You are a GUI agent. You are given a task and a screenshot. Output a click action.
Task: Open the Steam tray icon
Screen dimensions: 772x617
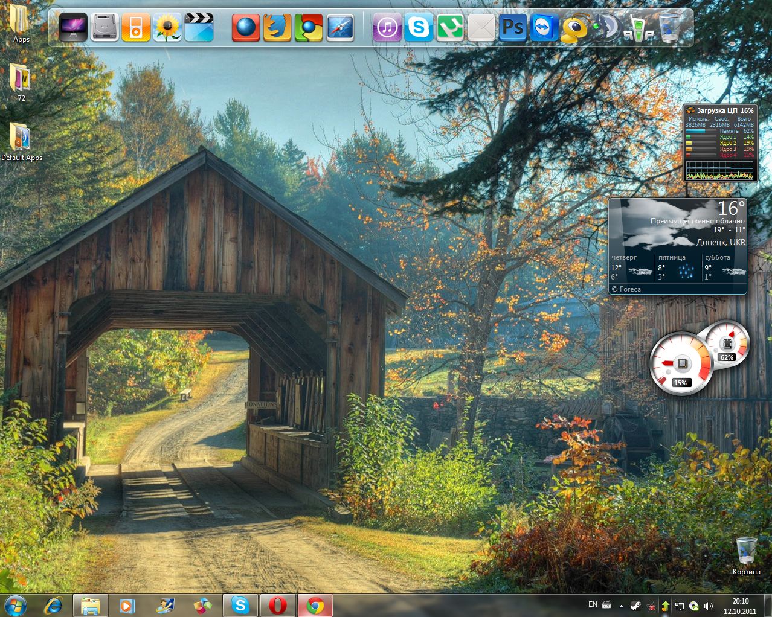pyautogui.click(x=636, y=606)
